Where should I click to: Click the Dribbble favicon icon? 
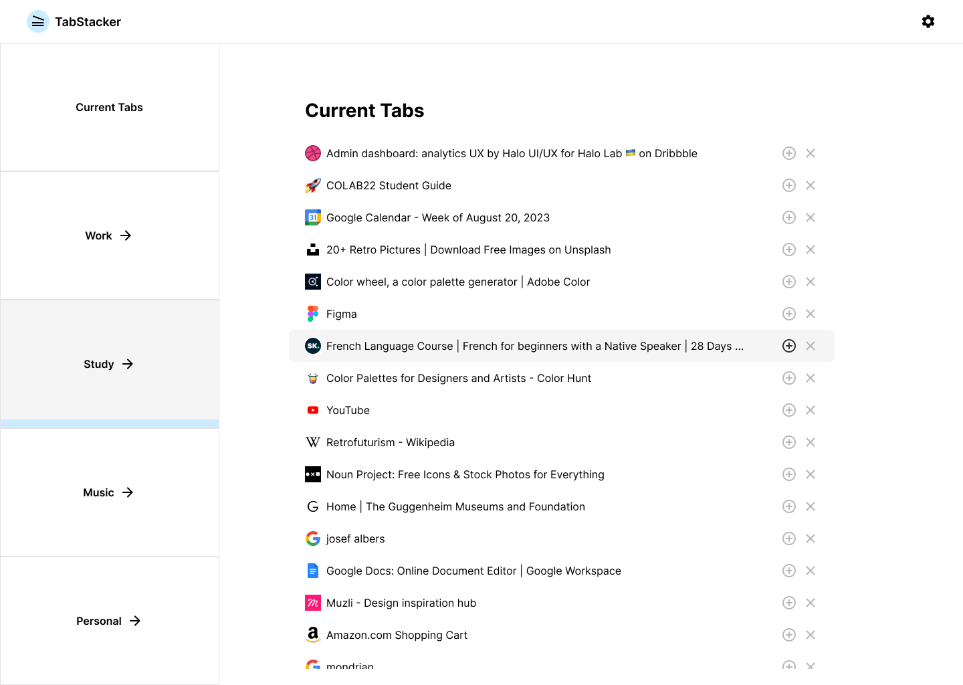tap(313, 153)
